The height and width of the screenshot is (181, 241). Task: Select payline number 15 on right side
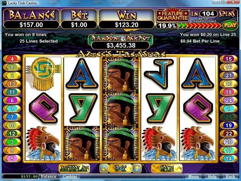pos(229,59)
